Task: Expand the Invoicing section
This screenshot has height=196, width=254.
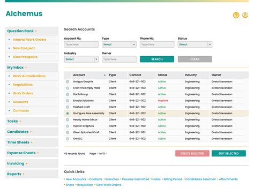Action: pyautogui.click(x=32, y=163)
